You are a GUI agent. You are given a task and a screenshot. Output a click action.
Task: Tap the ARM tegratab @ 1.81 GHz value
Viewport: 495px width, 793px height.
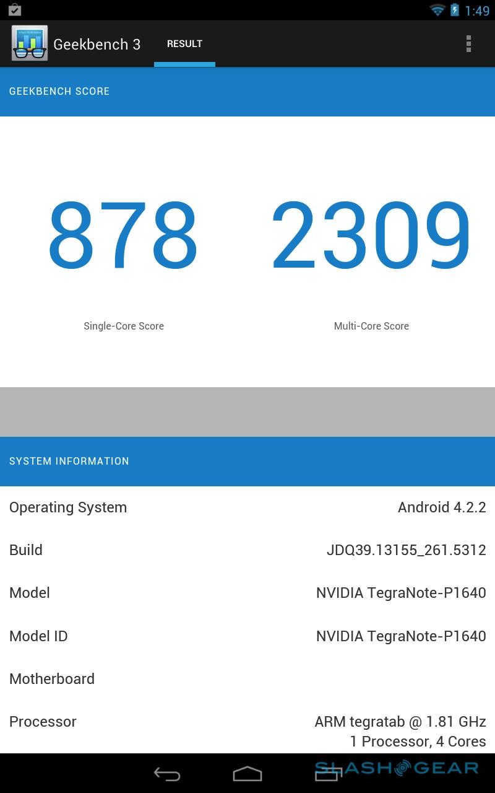tap(400, 722)
